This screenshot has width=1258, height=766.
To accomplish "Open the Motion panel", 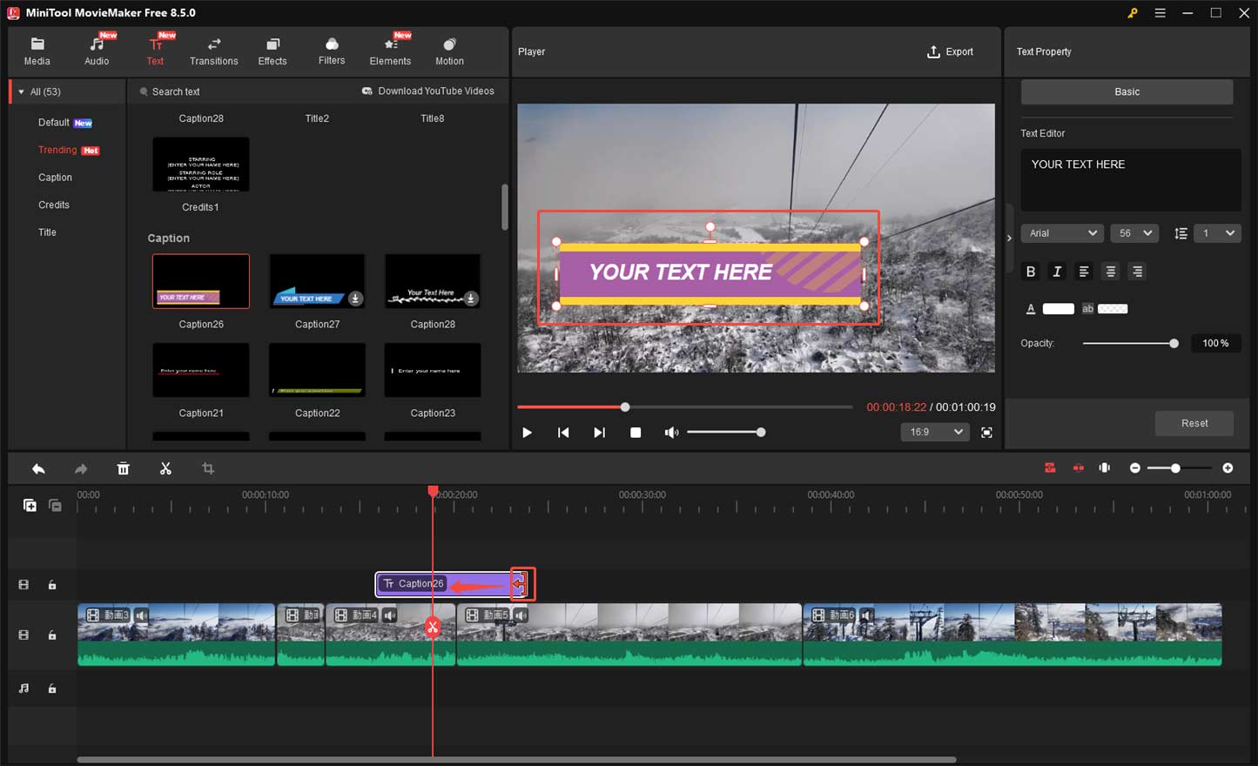I will pos(449,50).
